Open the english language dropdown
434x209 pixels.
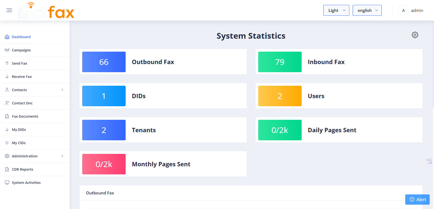(367, 10)
